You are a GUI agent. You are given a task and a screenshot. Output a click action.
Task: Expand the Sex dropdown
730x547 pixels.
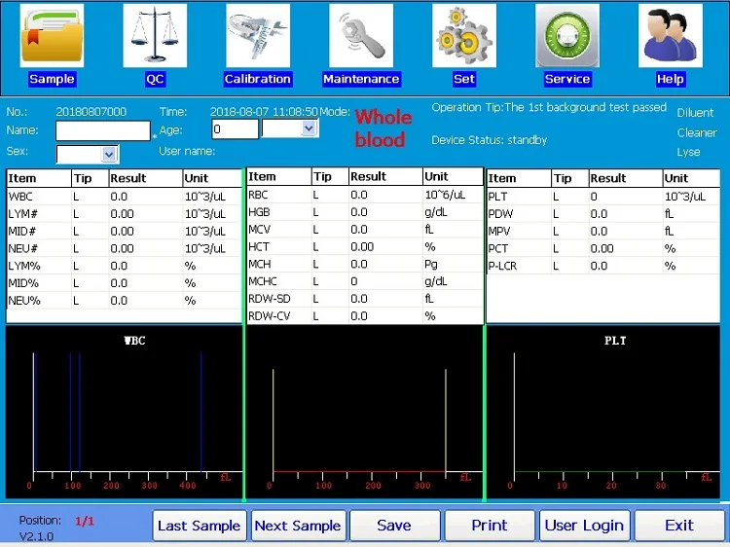coord(109,154)
